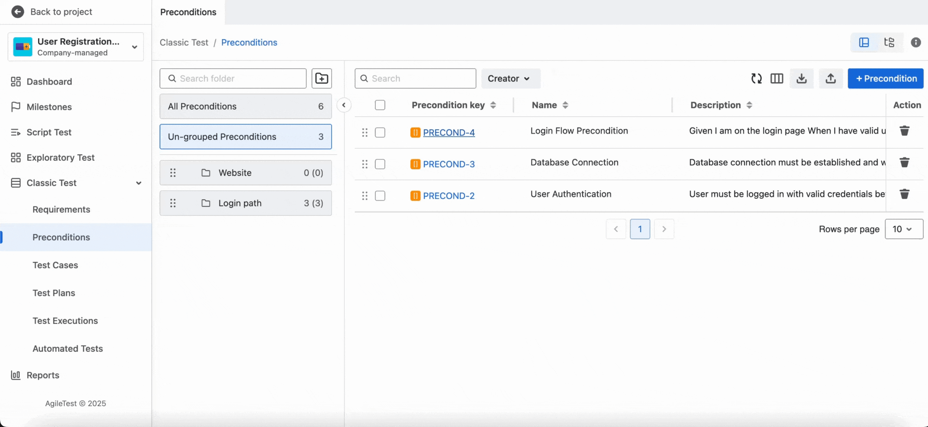Select the PRECOND-2 row checkbox
This screenshot has width=928, height=427.
pyautogui.click(x=380, y=196)
